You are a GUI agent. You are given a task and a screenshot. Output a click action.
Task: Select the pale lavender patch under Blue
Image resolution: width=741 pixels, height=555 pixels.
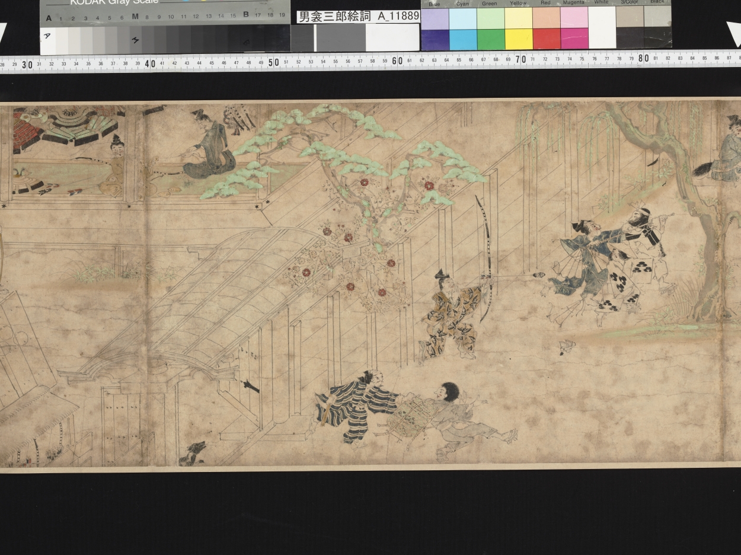(435, 18)
